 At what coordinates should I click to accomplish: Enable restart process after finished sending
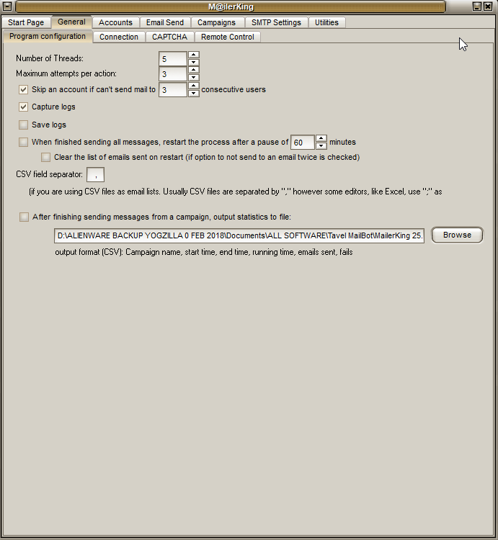(24, 142)
